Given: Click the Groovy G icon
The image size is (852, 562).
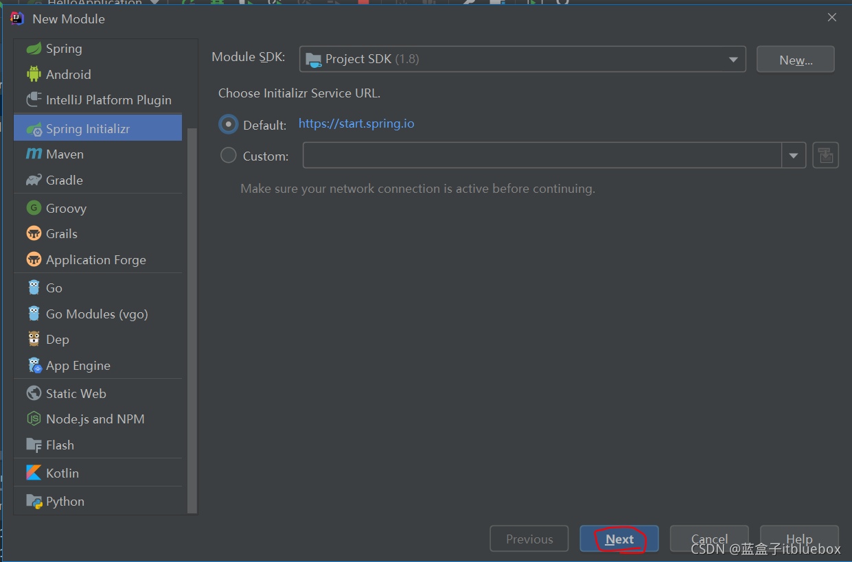Looking at the screenshot, I should pos(34,208).
